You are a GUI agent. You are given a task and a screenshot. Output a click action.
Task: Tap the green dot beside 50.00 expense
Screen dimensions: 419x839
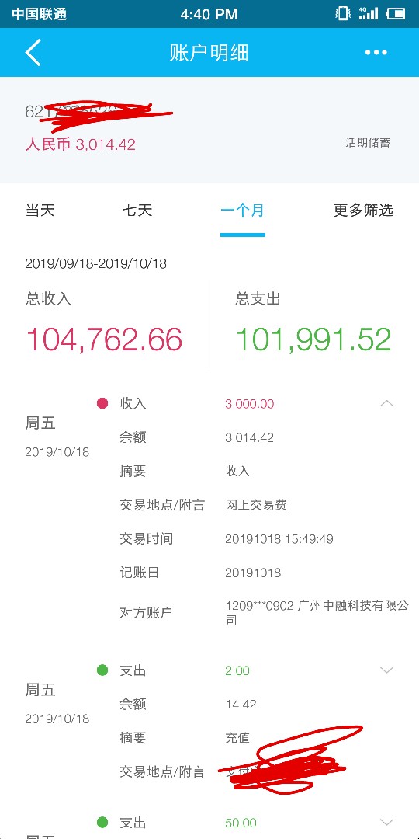(x=102, y=823)
